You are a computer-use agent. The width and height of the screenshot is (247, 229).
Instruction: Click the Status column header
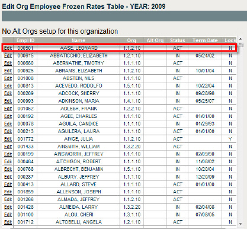pos(178,40)
